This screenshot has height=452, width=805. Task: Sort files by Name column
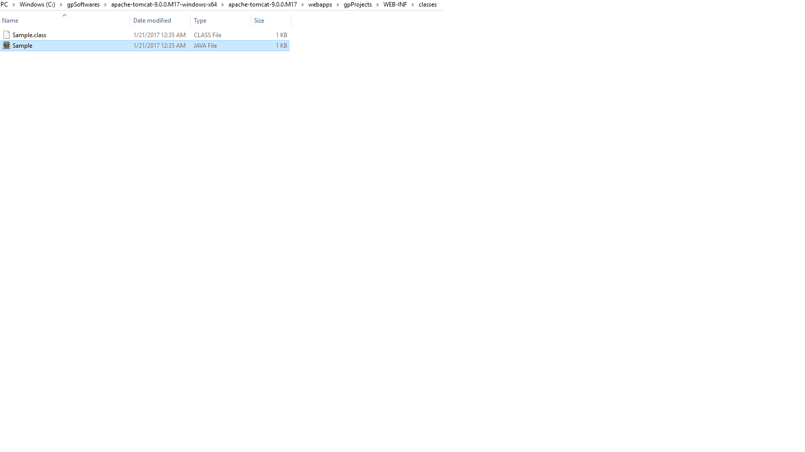click(x=10, y=21)
